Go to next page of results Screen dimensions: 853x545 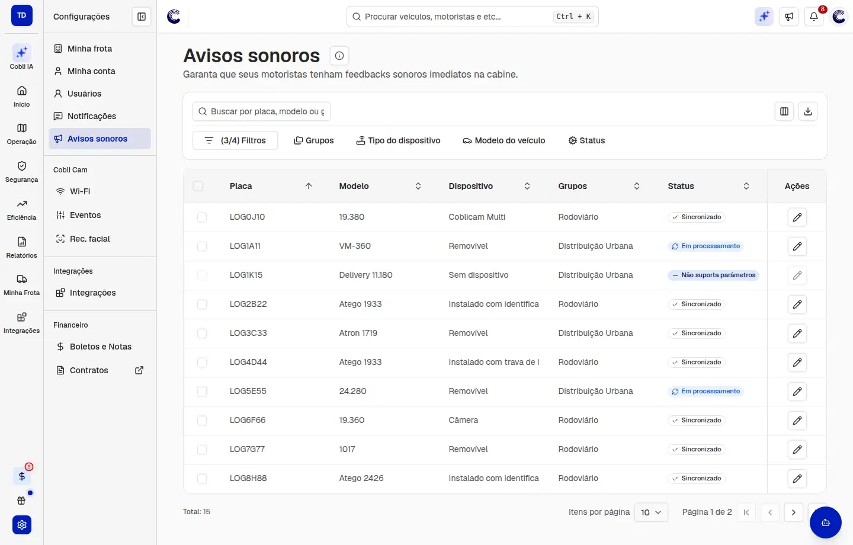794,512
